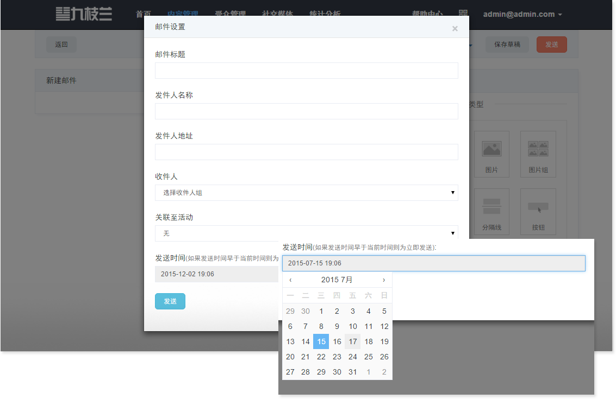
Task: Click the 发件人地址 input box
Action: pyautogui.click(x=307, y=152)
